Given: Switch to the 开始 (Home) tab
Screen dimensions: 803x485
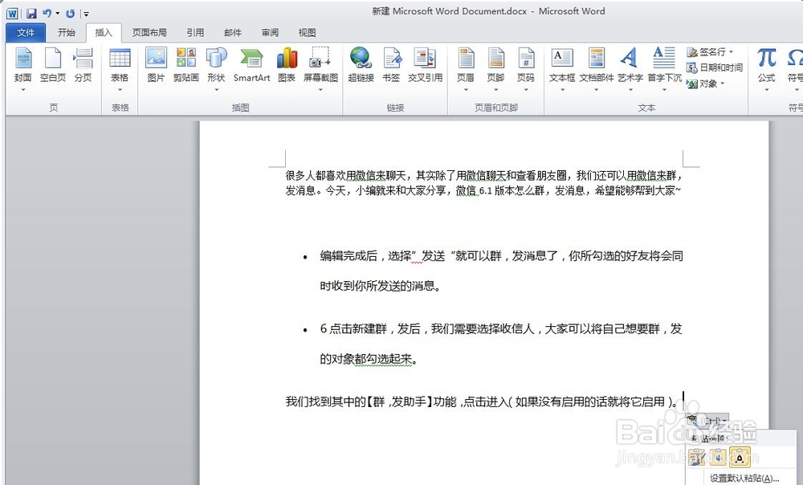Looking at the screenshot, I should coord(66,33).
